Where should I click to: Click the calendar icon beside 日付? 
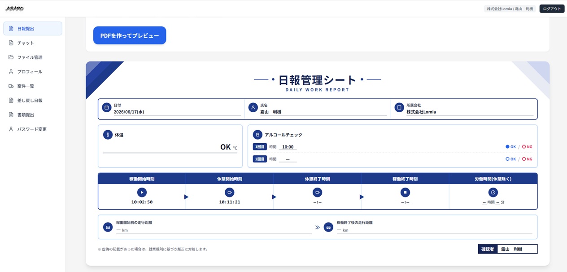107,108
